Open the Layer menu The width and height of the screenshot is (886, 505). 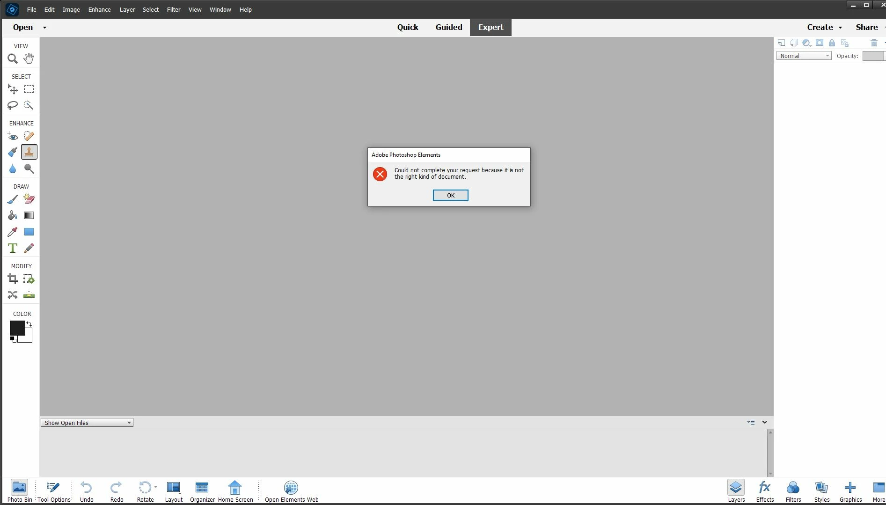pos(127,9)
